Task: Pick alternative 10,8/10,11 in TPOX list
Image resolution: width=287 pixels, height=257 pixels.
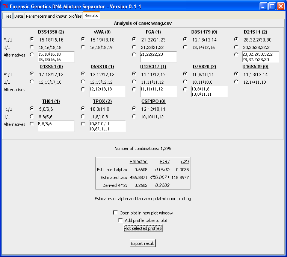Action: pos(99,124)
